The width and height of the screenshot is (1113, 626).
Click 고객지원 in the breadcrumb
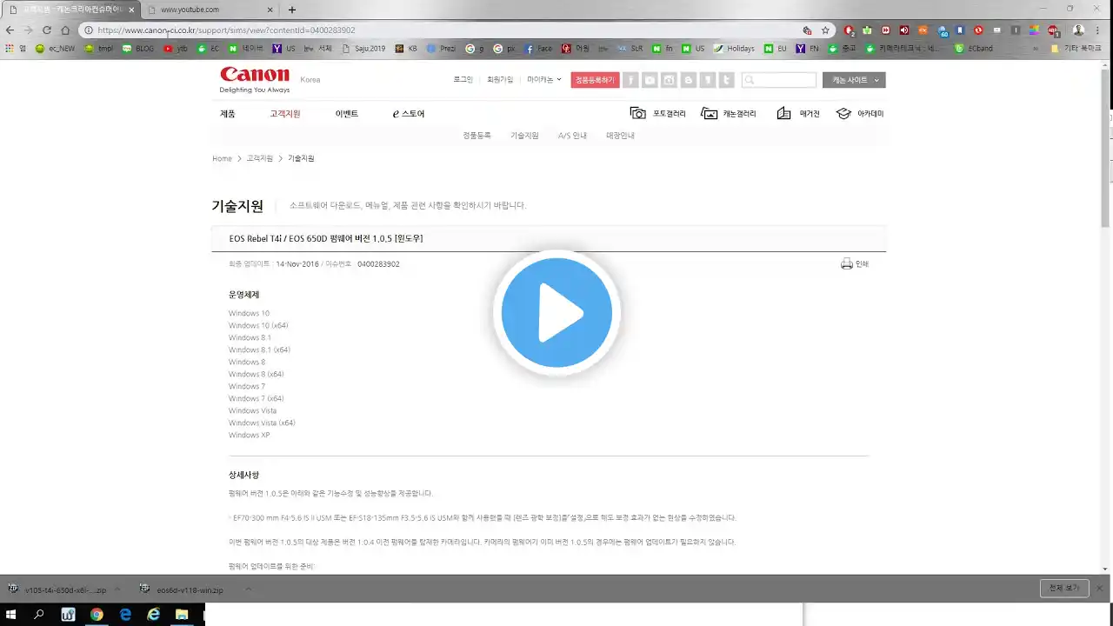click(259, 158)
